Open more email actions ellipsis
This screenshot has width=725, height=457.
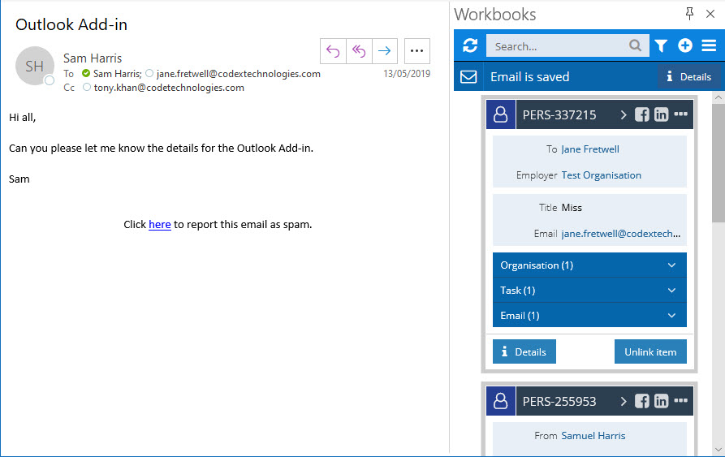pos(417,51)
